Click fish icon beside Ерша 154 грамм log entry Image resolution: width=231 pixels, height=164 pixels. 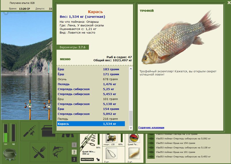click(x=151, y=143)
